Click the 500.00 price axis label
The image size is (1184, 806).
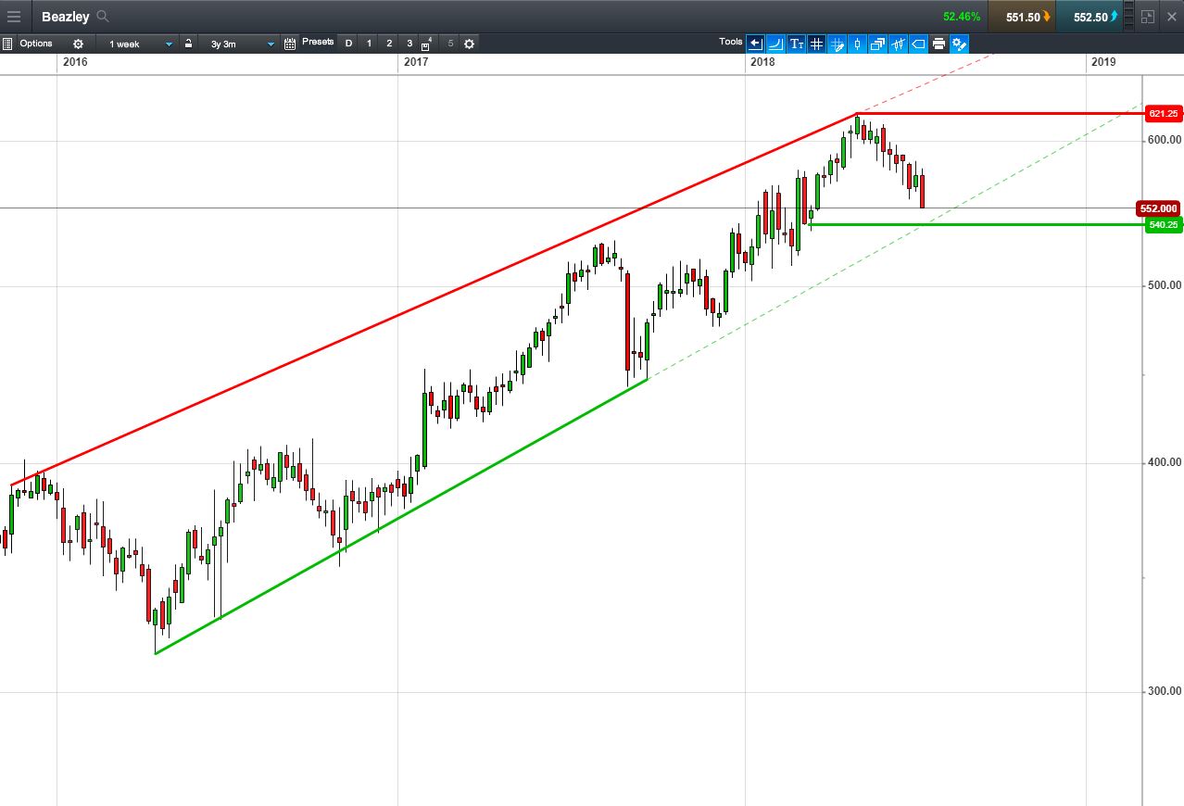coord(1165,285)
